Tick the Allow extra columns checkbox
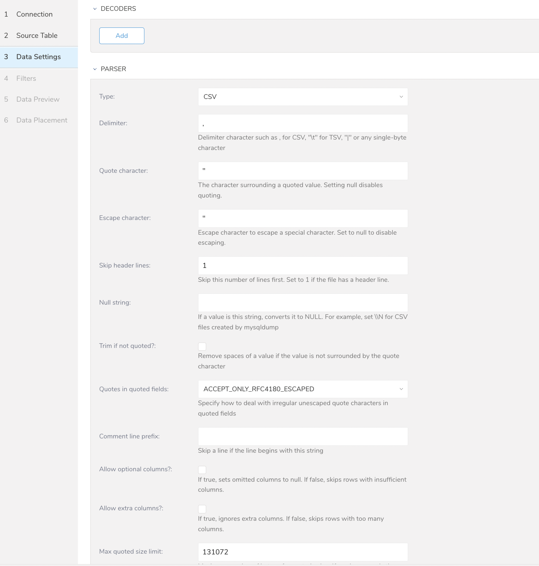 pyautogui.click(x=202, y=509)
